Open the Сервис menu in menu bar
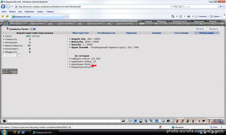Viewport: 226px width, 135px height. (x=40, y=12)
